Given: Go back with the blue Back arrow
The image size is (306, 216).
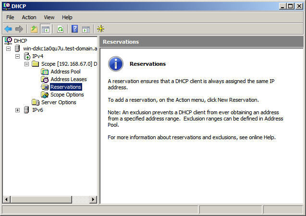Looking at the screenshot, I should (8, 29).
